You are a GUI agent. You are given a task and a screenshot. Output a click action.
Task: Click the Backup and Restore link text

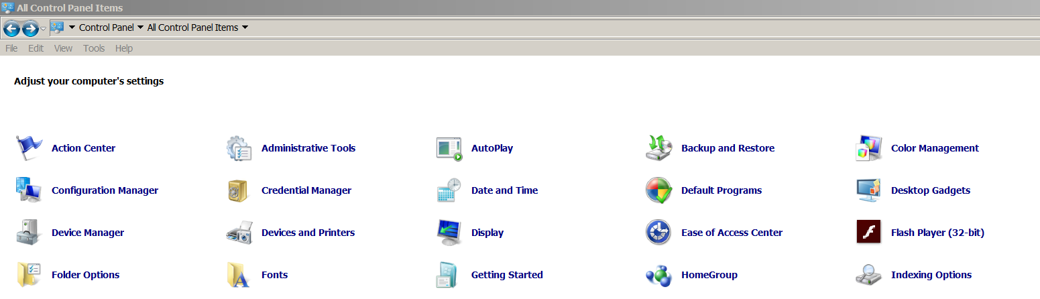tap(728, 148)
